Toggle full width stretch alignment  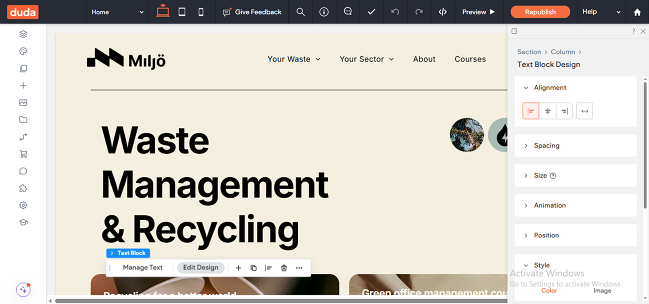pyautogui.click(x=585, y=111)
